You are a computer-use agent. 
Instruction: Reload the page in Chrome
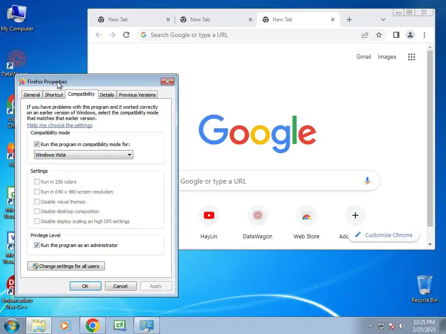pyautogui.click(x=126, y=35)
